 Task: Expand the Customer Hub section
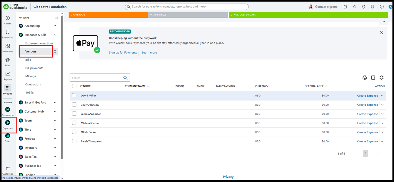click(x=55, y=111)
